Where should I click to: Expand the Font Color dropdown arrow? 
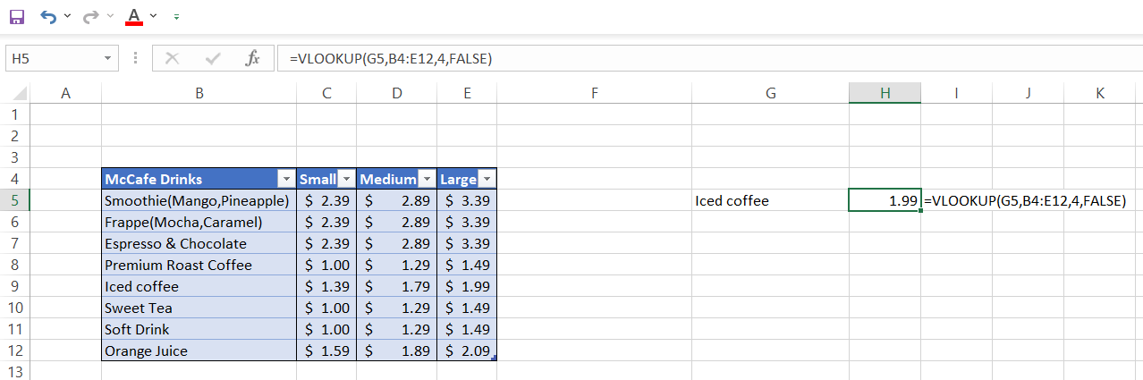[153, 16]
